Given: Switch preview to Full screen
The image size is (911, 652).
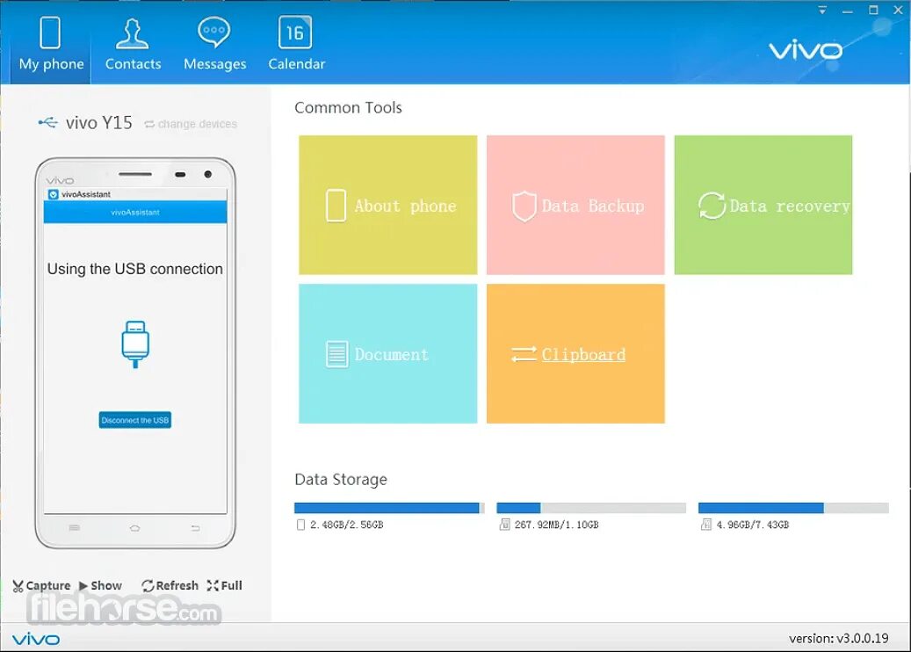Looking at the screenshot, I should 224,586.
